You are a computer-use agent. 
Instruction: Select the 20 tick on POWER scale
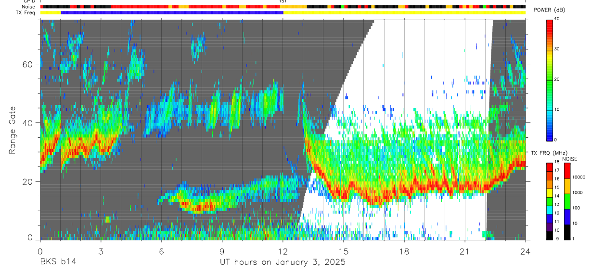557,80
